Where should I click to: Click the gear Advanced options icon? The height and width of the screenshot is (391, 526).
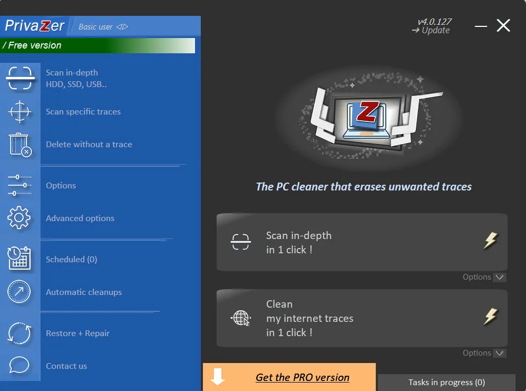(x=19, y=218)
